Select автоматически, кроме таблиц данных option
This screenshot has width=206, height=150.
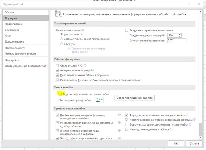point(61,39)
